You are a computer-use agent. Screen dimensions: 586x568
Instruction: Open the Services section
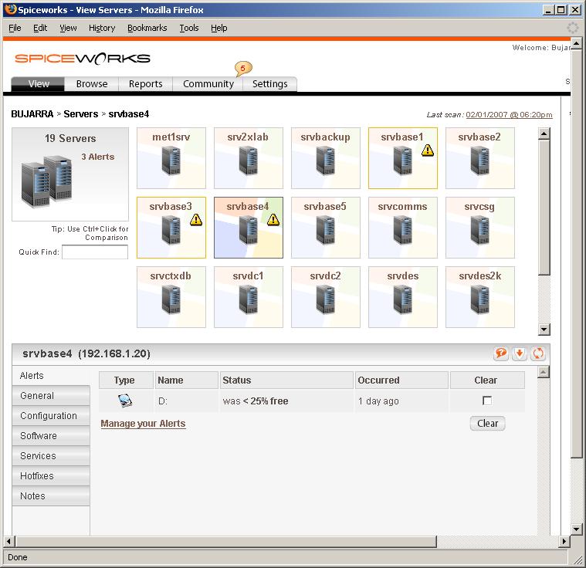[x=51, y=456]
